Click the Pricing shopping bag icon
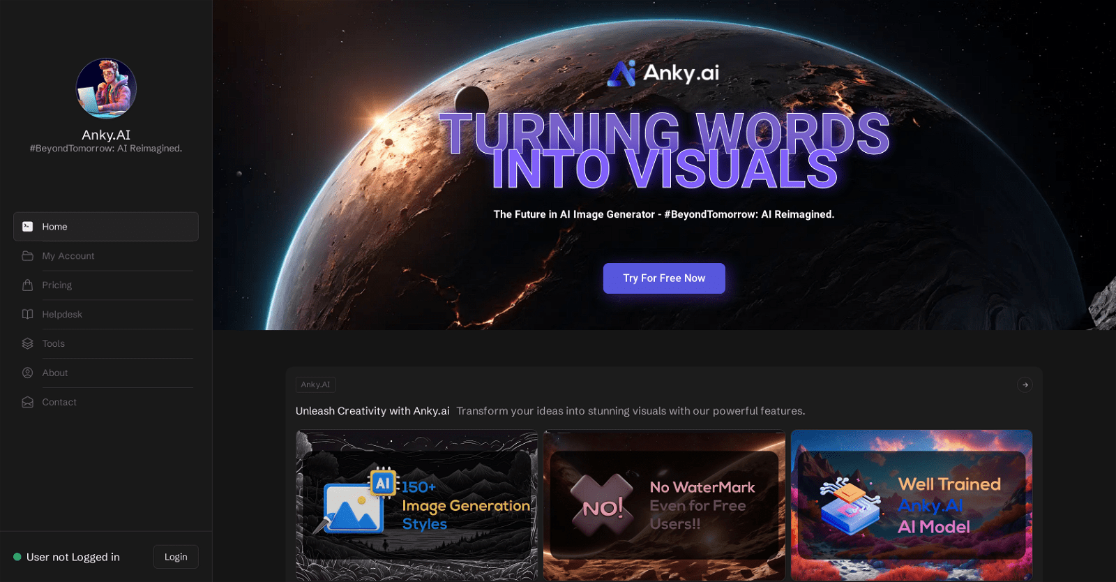 [28, 285]
